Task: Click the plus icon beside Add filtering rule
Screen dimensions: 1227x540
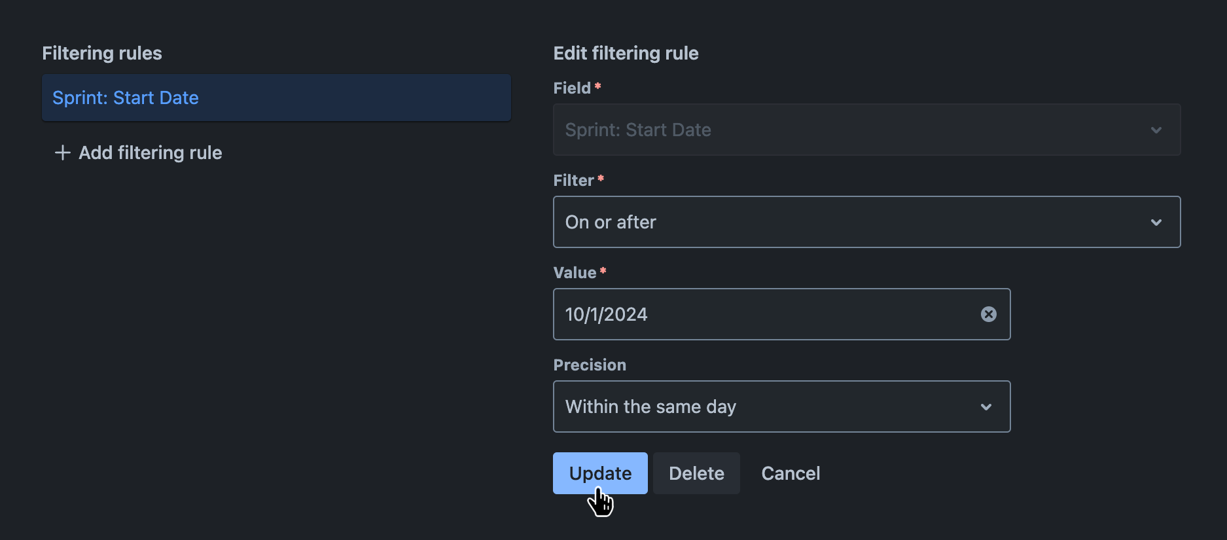Action: tap(62, 153)
